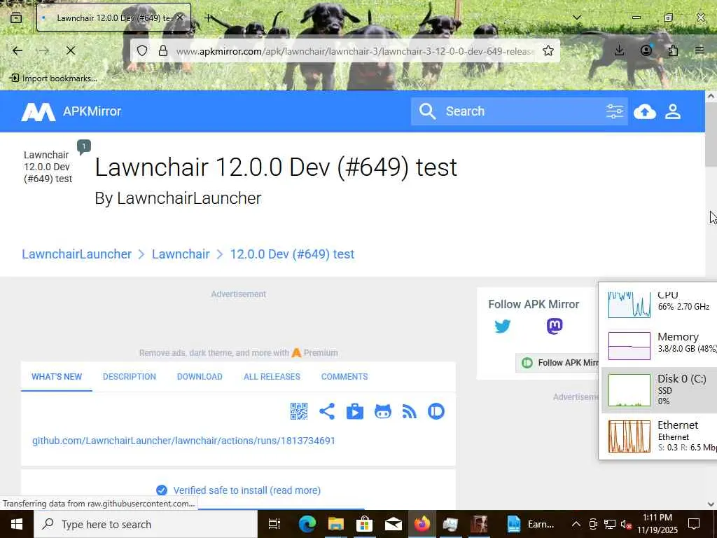Click the taskbar search box
The width and height of the screenshot is (717, 538).
[x=146, y=524]
